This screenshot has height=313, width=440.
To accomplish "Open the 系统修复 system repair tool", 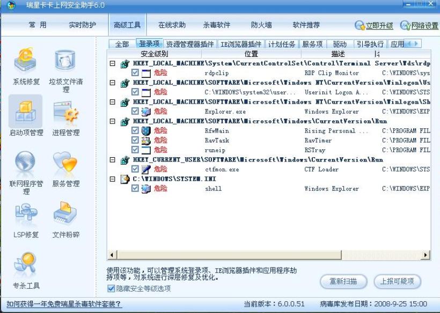I will click(x=26, y=60).
